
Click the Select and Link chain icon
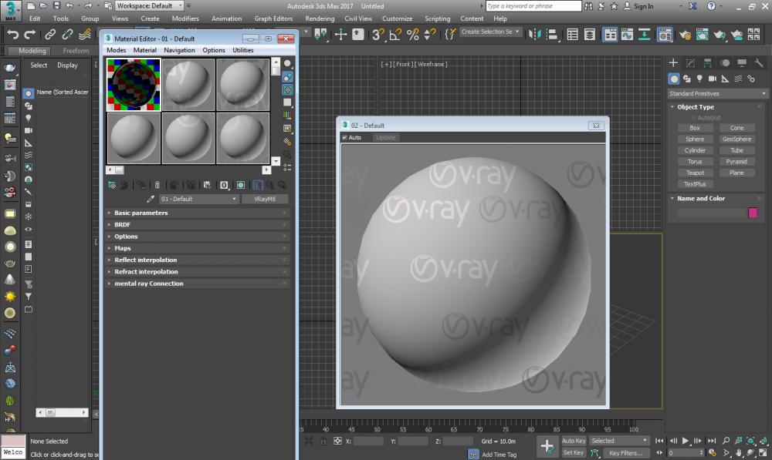click(x=50, y=35)
